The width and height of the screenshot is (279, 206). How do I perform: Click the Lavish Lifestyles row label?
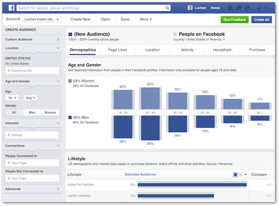(79, 196)
